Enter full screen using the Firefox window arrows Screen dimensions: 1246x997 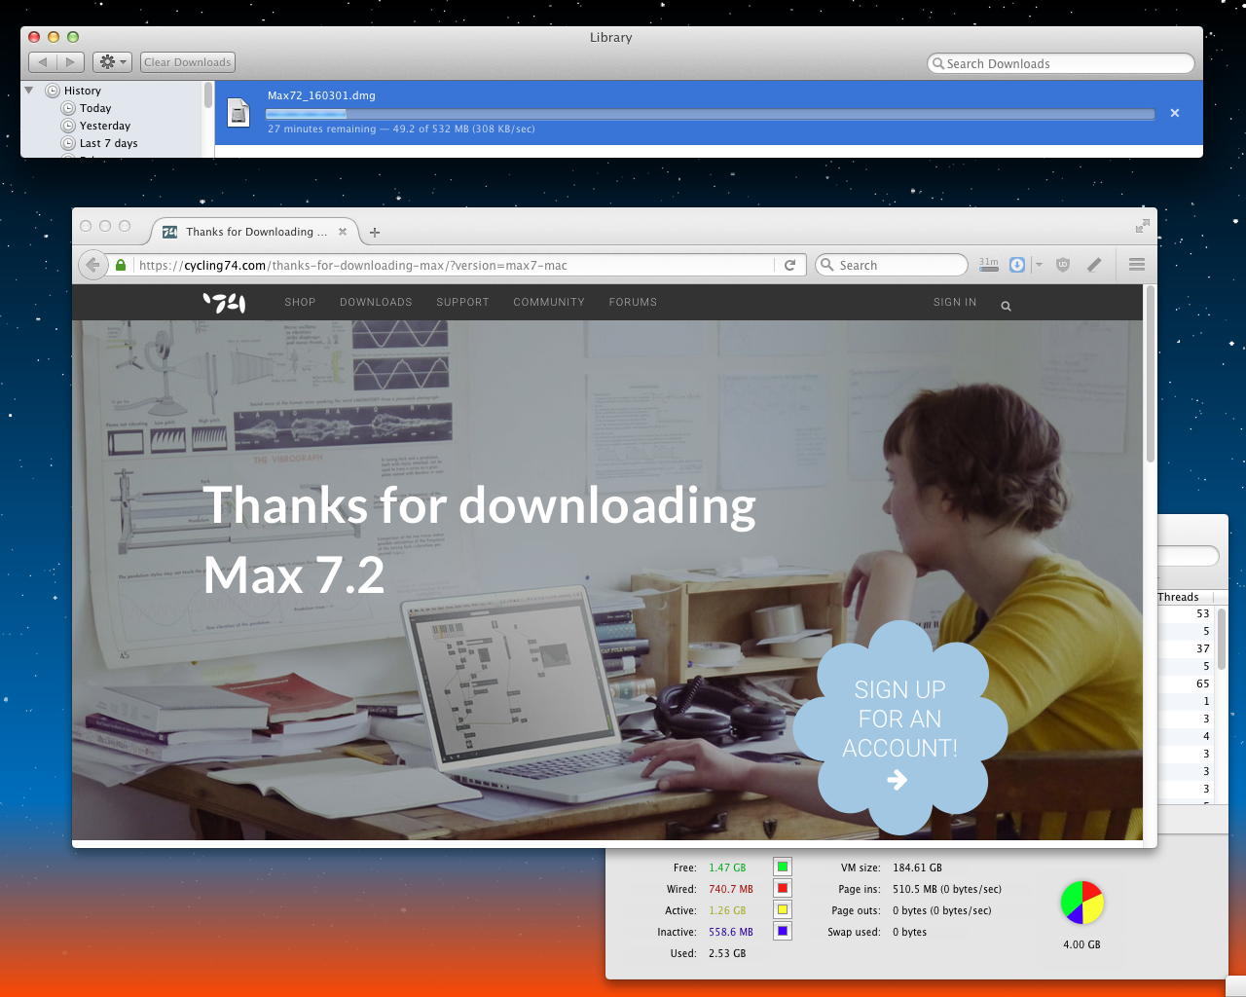[x=1142, y=226]
